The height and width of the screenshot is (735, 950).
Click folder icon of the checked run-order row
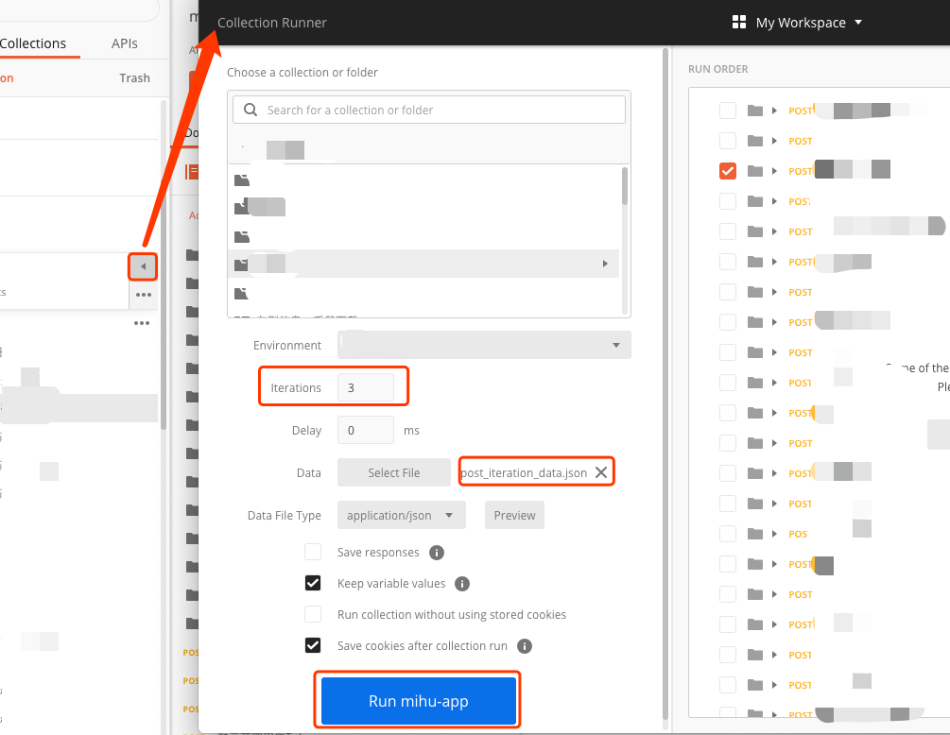click(x=755, y=171)
